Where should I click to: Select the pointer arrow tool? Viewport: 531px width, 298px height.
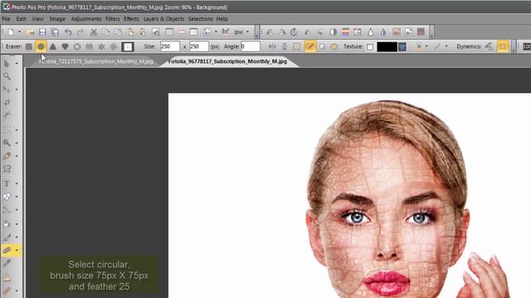point(7,64)
